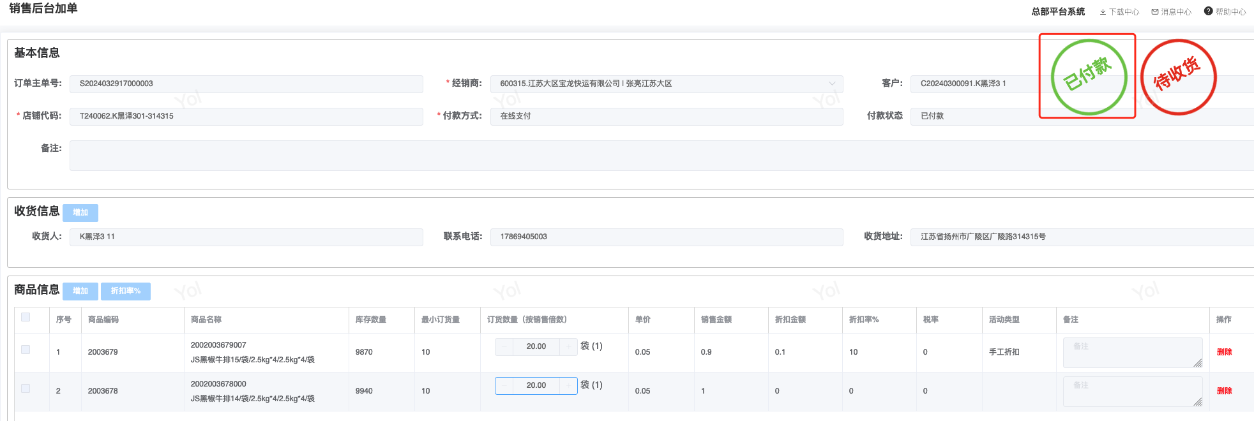Open the 付款方式 在线支付 selector
The image size is (1254, 421).
666,116
